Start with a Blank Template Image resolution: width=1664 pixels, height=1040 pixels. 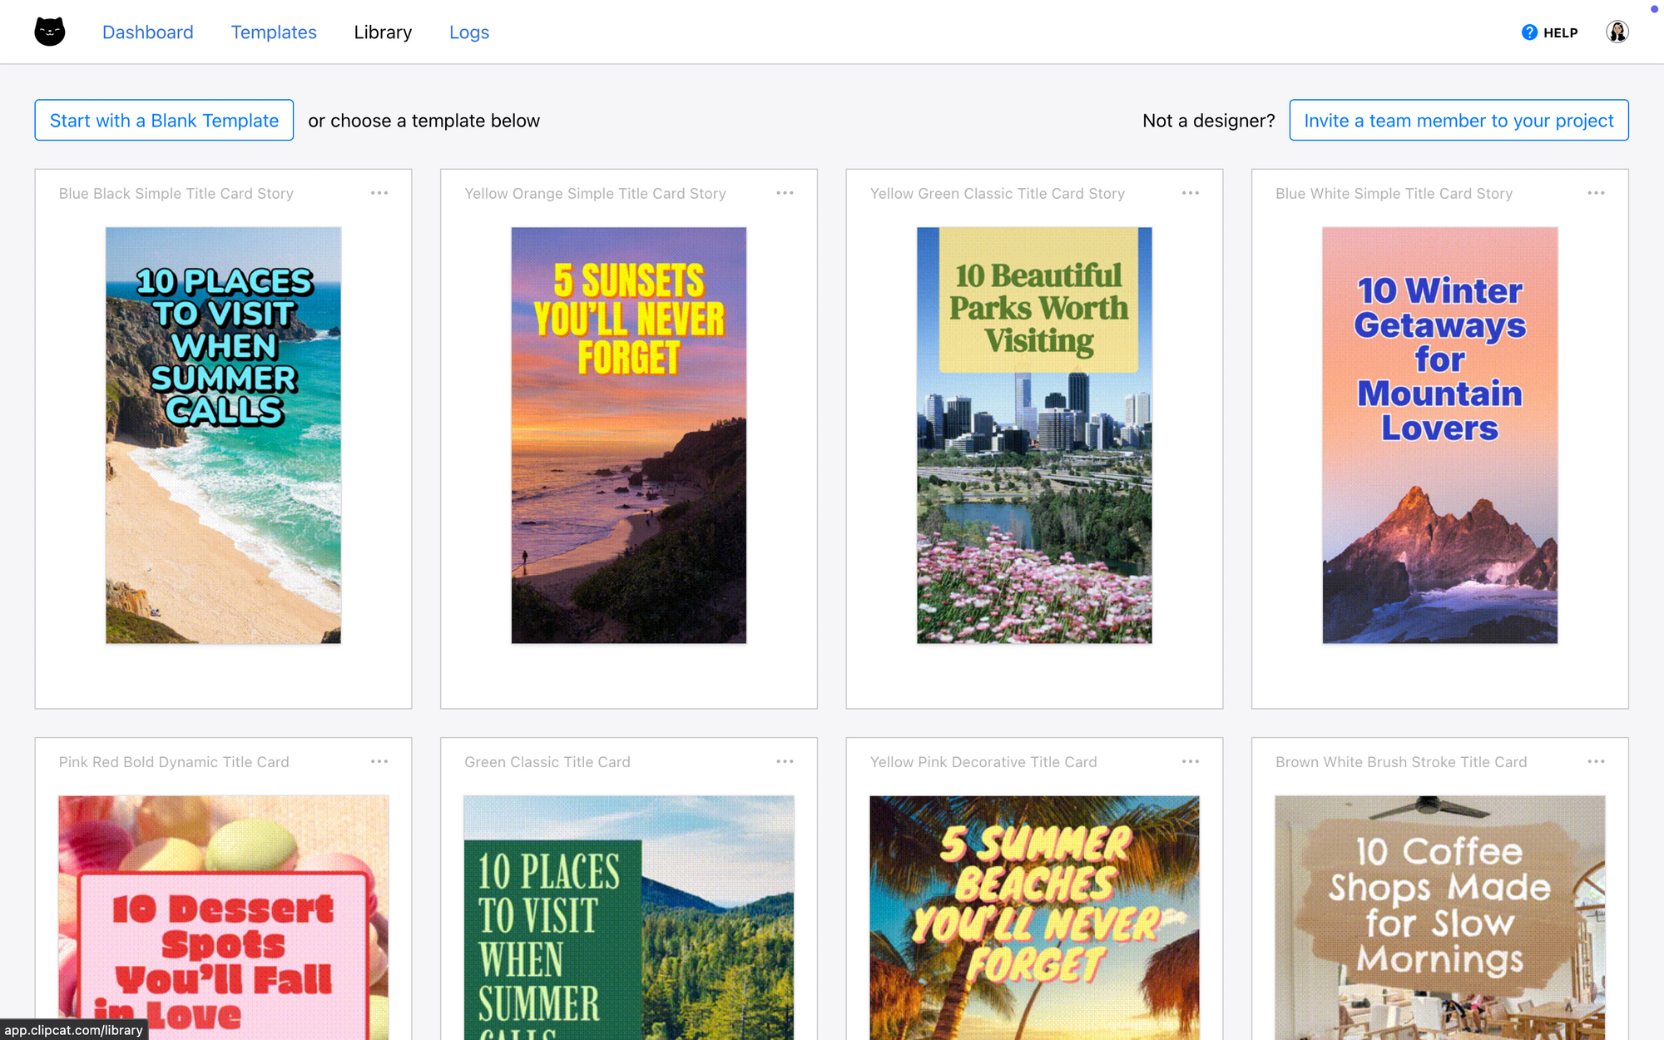tap(164, 120)
